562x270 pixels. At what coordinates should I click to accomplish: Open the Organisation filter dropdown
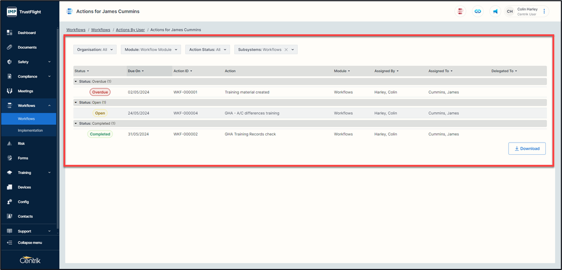point(95,50)
